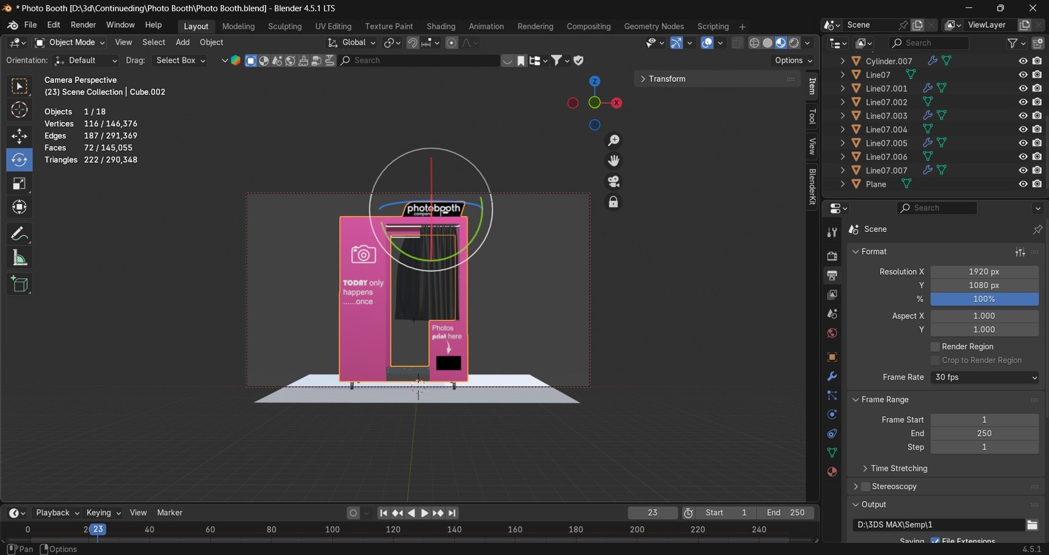The width and height of the screenshot is (1049, 555).
Task: Enable the Stereoscopy checkbox
Action: tap(865, 487)
